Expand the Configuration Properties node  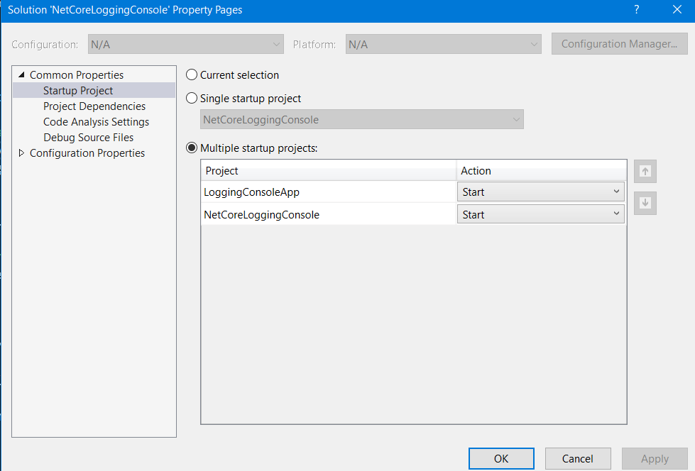(x=21, y=153)
